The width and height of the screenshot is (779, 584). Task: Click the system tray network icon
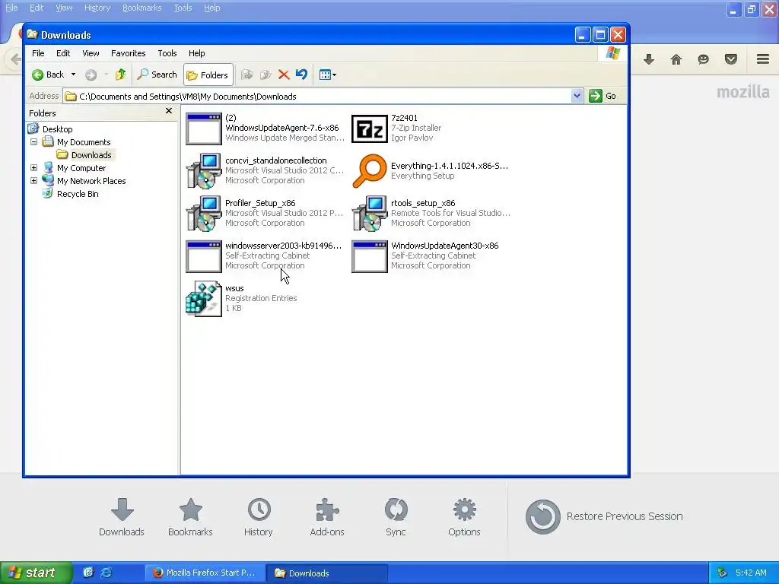click(722, 573)
